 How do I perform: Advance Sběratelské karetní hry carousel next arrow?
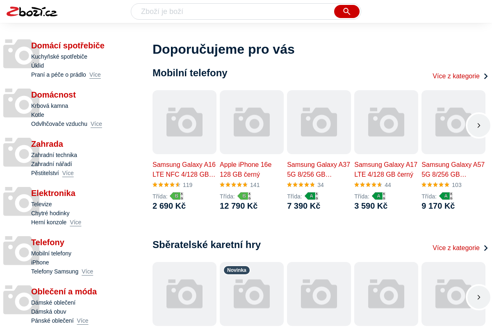(x=478, y=297)
